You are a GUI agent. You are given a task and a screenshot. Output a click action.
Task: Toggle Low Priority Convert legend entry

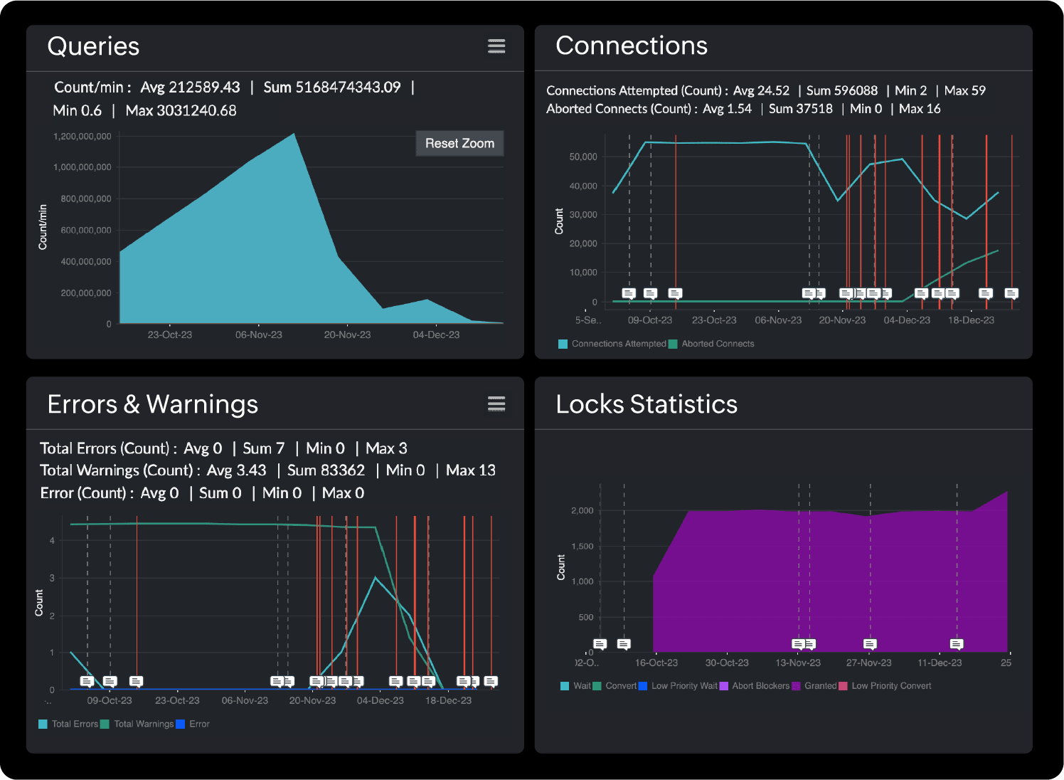890,686
